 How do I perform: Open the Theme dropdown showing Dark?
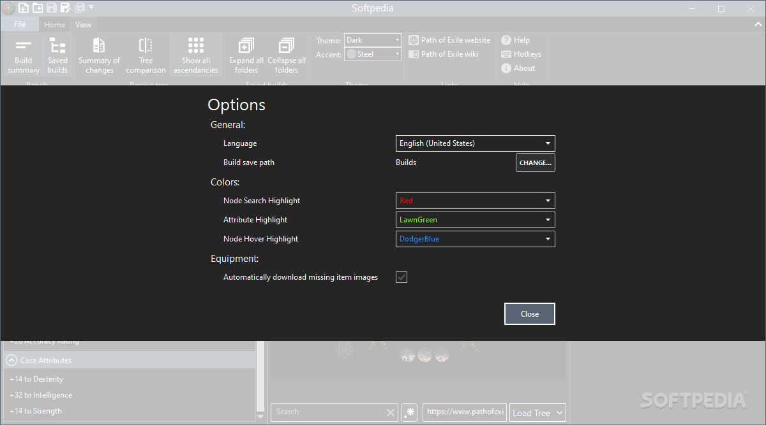[x=373, y=40]
